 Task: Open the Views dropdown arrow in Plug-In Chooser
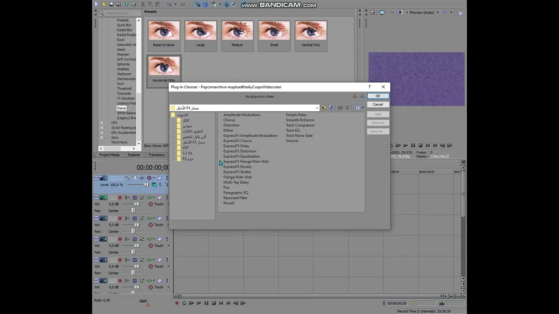click(x=362, y=108)
